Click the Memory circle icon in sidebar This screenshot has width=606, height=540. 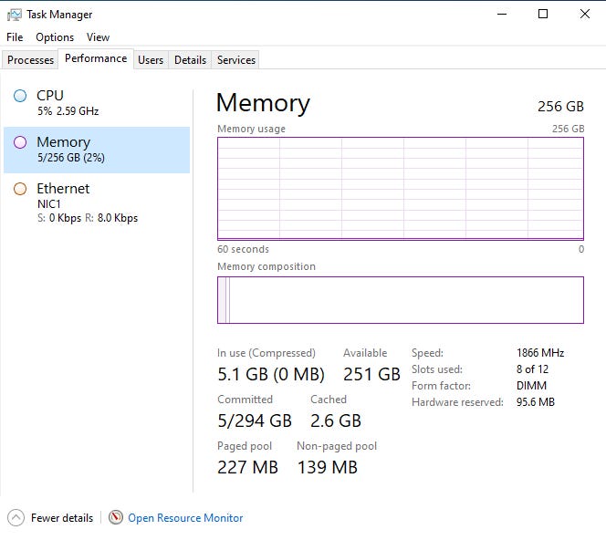(x=20, y=142)
